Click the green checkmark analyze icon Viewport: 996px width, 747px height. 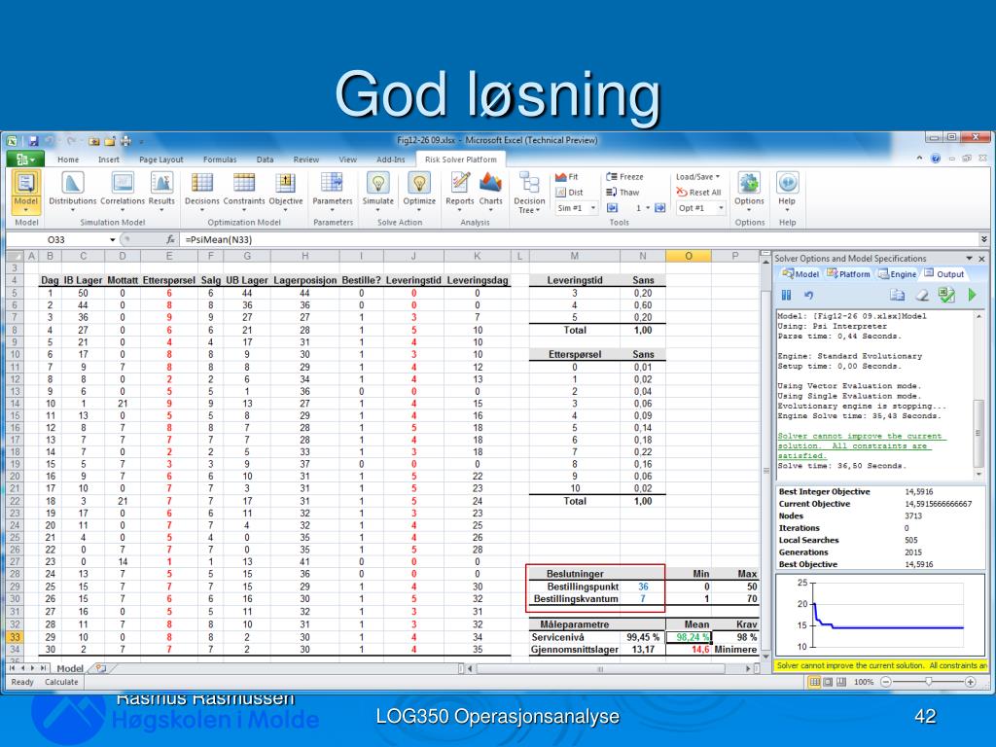click(x=946, y=296)
